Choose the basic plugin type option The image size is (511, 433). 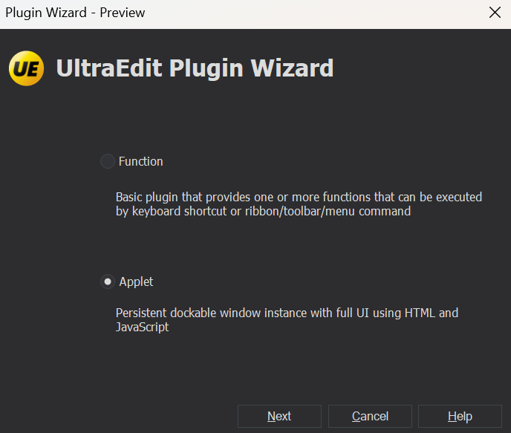pos(108,161)
